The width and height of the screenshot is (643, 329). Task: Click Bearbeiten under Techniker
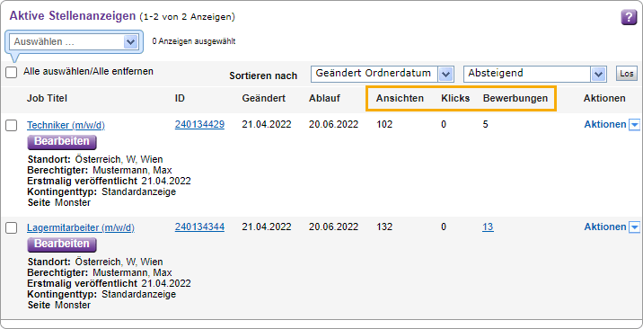coord(62,141)
